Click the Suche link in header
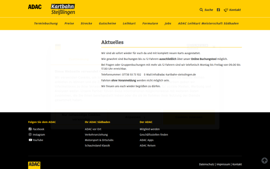 pyautogui.click(x=209, y=10)
